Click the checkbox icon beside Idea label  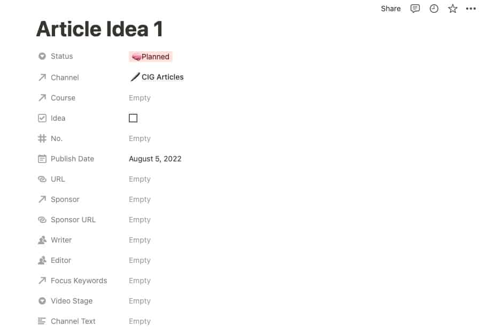(42, 118)
